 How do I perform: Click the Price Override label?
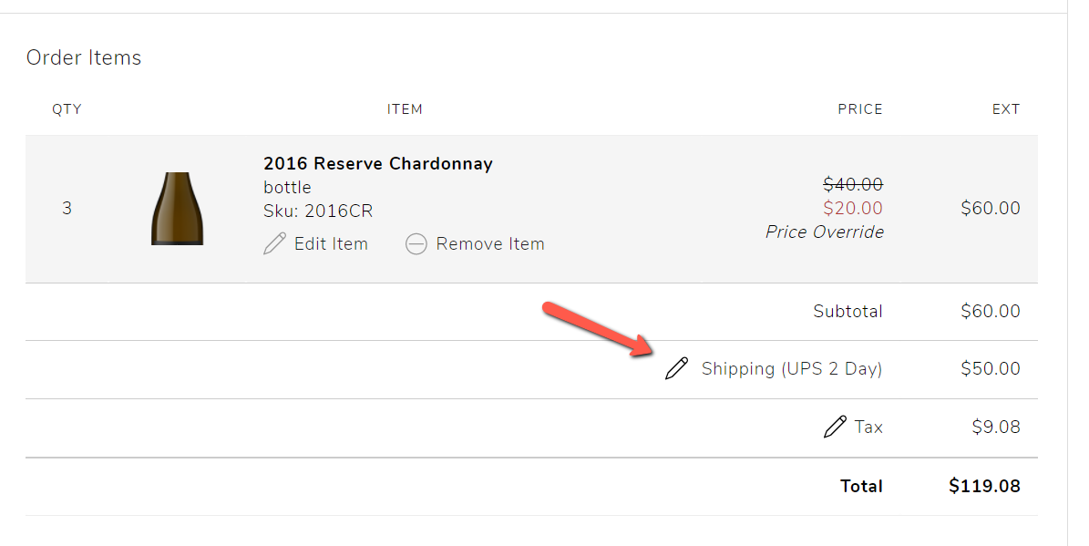[824, 232]
